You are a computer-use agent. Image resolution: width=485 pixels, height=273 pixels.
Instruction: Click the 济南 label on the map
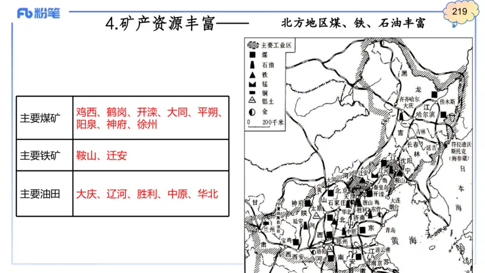359,218
